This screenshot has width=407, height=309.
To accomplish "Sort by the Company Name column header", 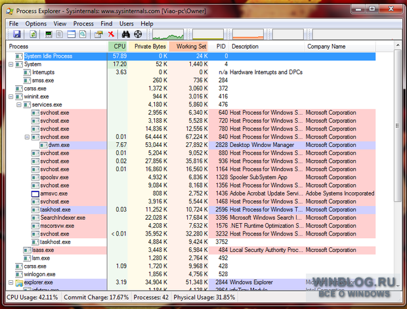I will pyautogui.click(x=340, y=47).
